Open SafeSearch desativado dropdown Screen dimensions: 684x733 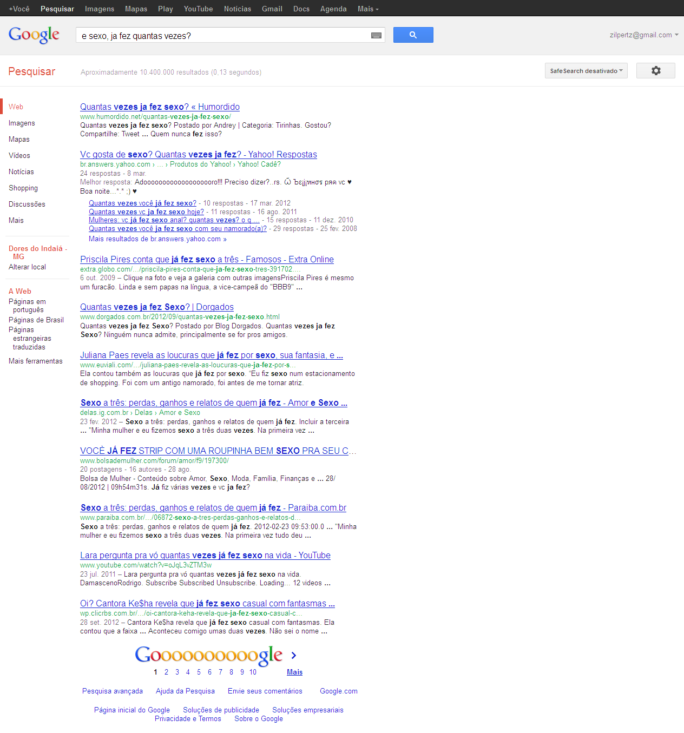tap(586, 71)
